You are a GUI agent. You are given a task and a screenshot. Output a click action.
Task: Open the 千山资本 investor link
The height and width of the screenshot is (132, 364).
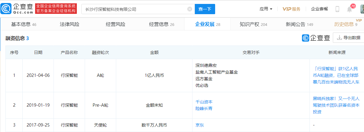pos(204,102)
